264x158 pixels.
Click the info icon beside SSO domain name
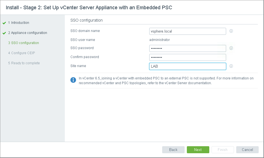231,31
